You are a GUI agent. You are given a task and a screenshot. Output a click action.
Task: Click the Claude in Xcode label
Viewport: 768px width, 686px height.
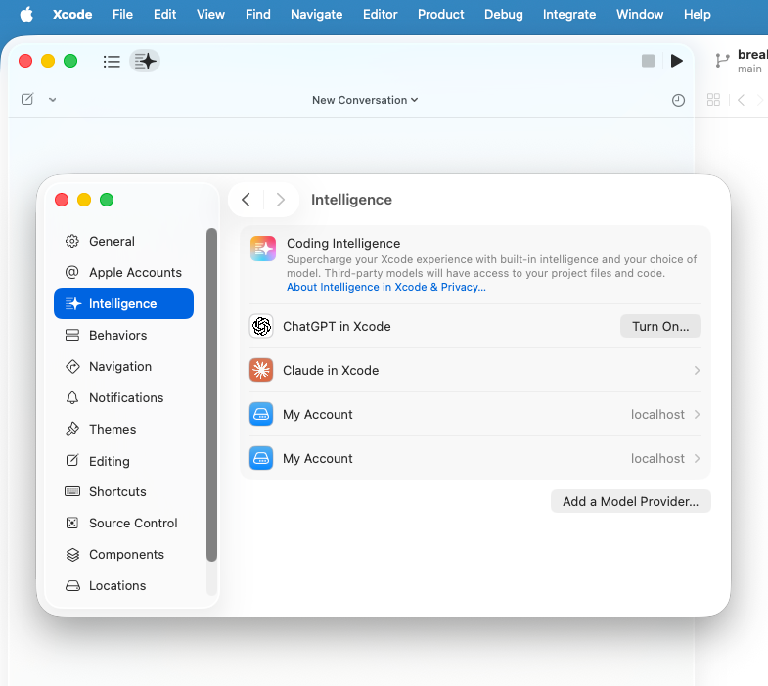[331, 371]
